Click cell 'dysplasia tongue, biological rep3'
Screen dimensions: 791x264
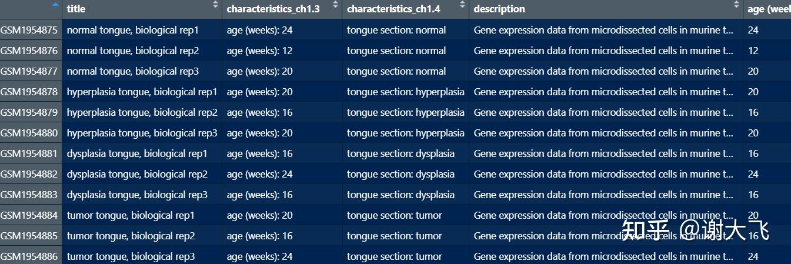[137, 195]
